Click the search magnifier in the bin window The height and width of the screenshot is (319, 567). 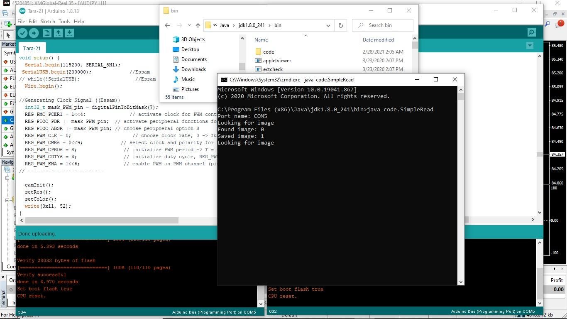pyautogui.click(x=360, y=25)
